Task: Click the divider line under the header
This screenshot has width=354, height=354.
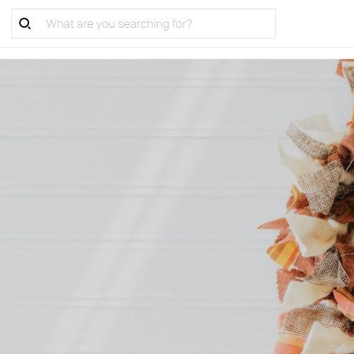Action: [x=177, y=47]
